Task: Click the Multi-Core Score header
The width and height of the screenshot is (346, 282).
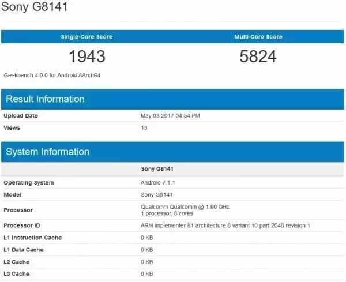Action: (258, 37)
